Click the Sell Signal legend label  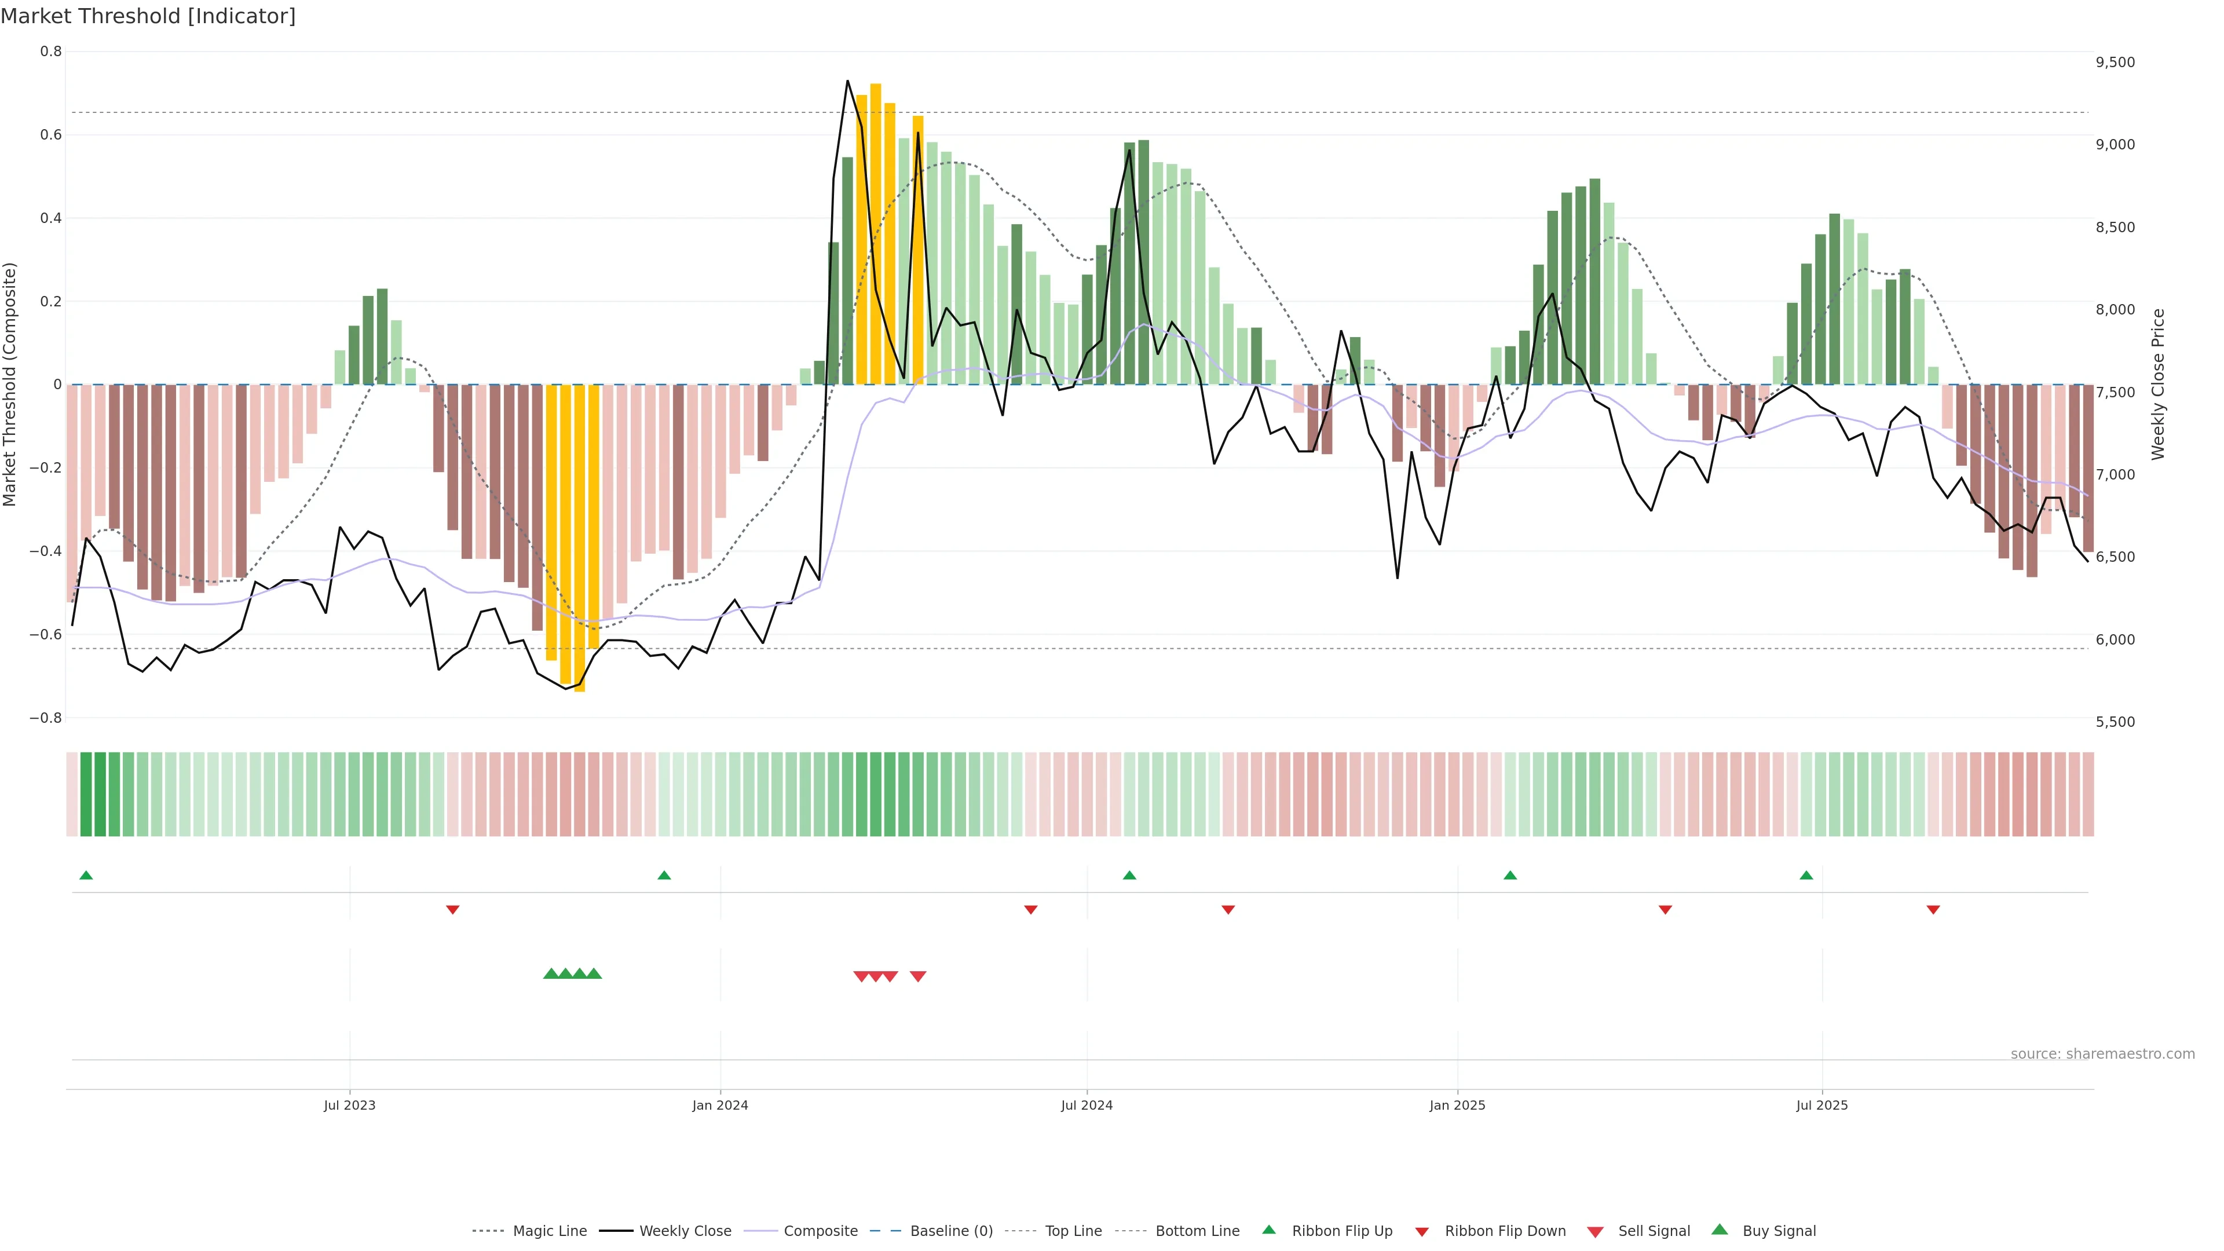point(1654,1231)
